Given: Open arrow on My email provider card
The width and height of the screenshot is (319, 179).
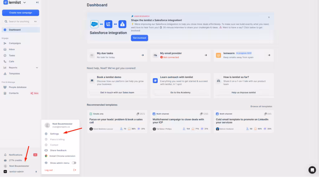Looking at the screenshot, I should pos(206,55).
